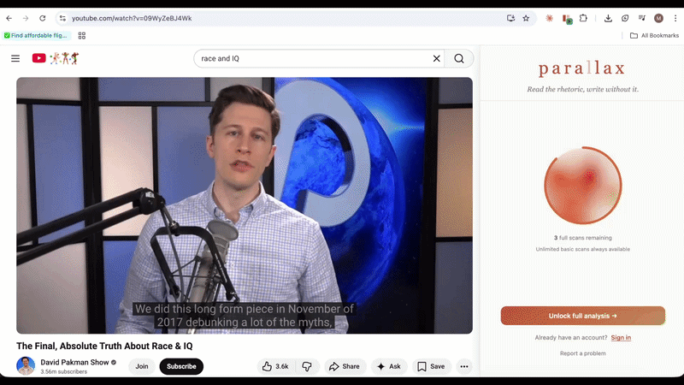
Task: Open the Extensions puzzle icon
Action: [583, 18]
